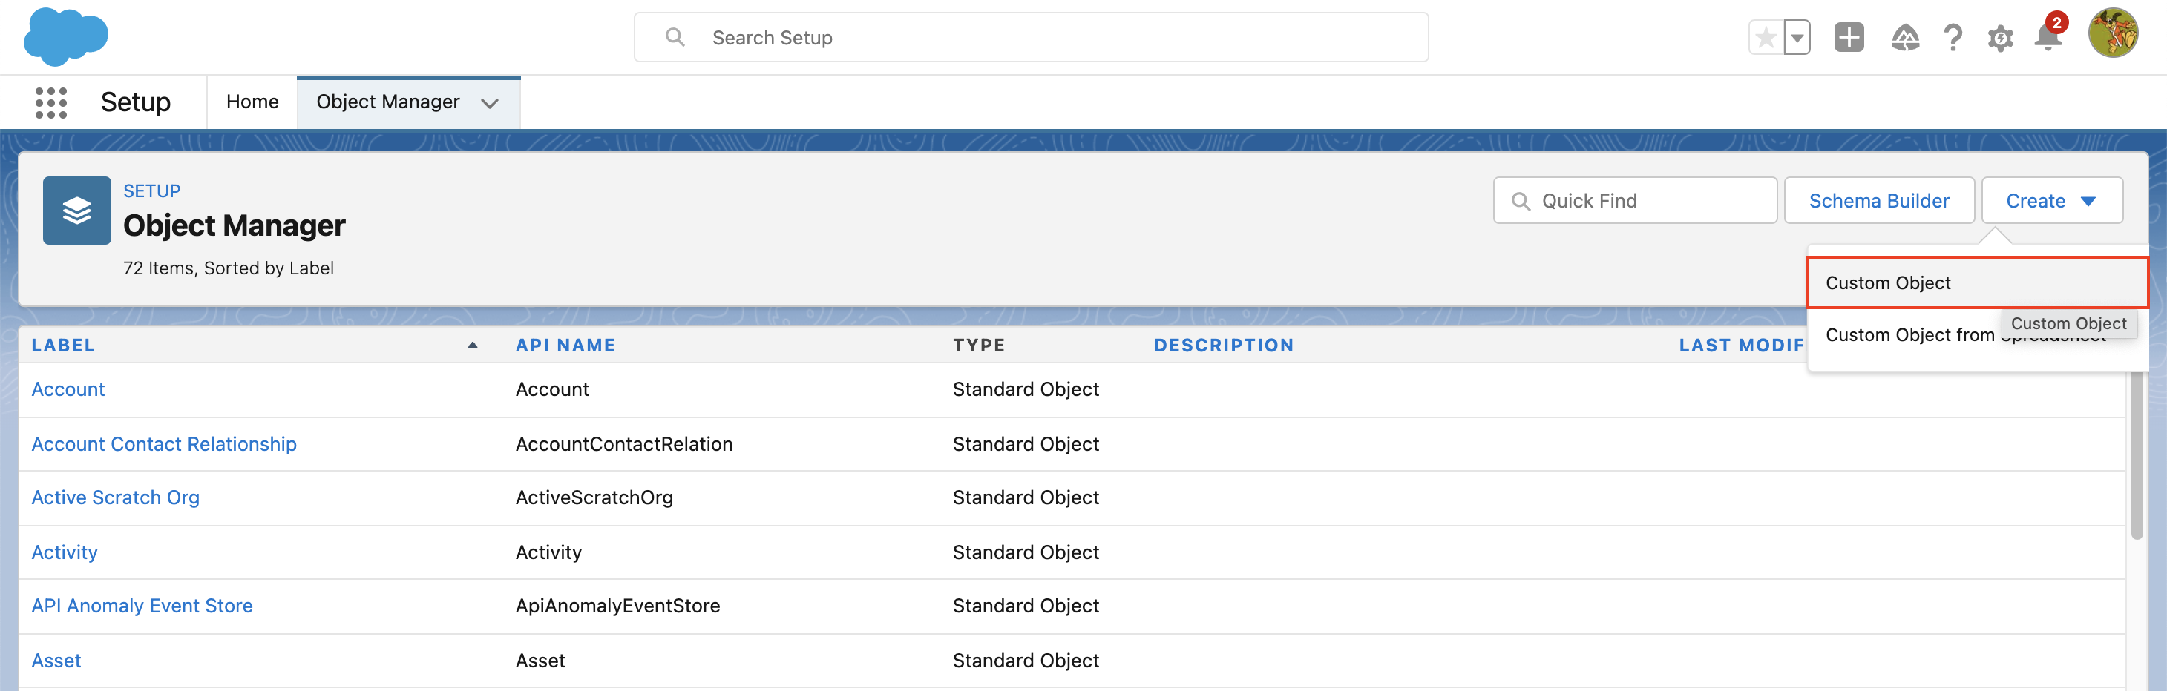Open the App Launcher grid icon
The width and height of the screenshot is (2167, 691).
tap(50, 102)
